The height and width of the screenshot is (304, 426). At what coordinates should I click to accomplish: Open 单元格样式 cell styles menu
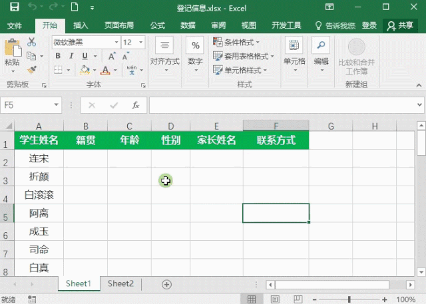click(240, 71)
